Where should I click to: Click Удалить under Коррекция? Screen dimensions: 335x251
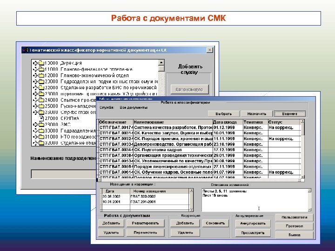[x=185, y=233]
